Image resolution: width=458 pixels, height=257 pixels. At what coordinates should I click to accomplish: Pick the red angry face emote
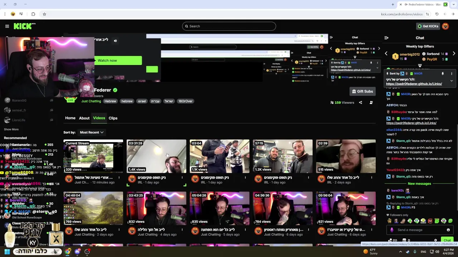point(430,221)
